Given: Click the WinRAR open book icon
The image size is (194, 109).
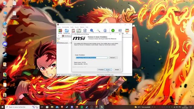Looking at the screenshot, I should [x=79, y=31].
